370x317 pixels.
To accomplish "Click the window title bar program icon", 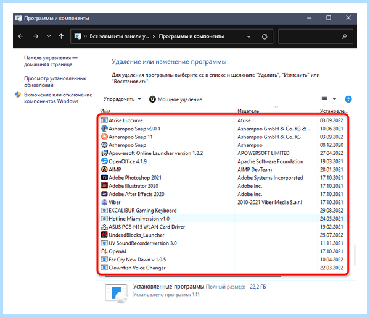I will tap(18, 18).
